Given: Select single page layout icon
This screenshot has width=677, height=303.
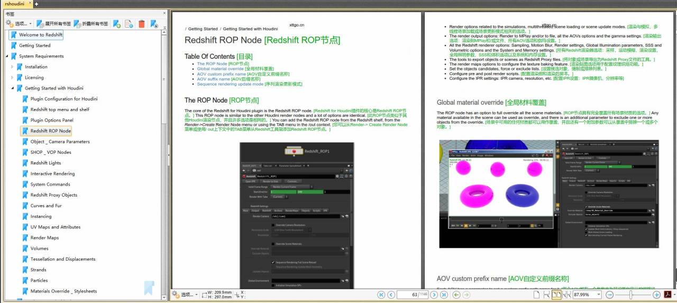Looking at the screenshot, I should pos(537,295).
